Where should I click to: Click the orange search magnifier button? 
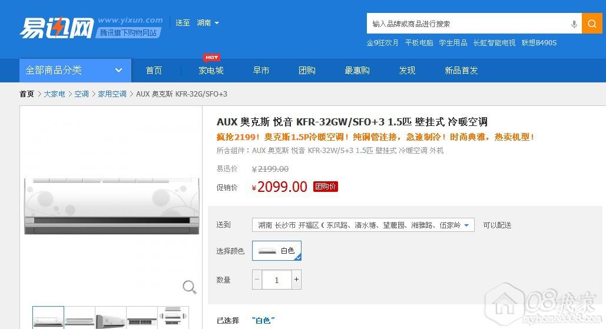pos(592,24)
